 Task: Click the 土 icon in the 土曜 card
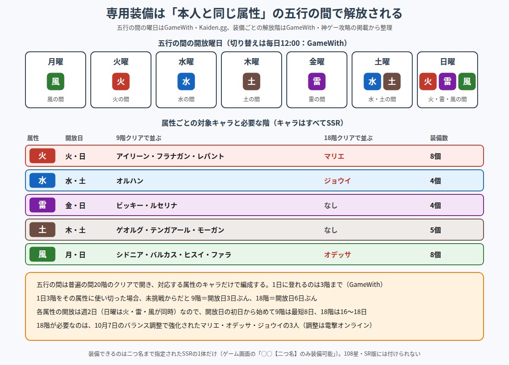coord(392,81)
